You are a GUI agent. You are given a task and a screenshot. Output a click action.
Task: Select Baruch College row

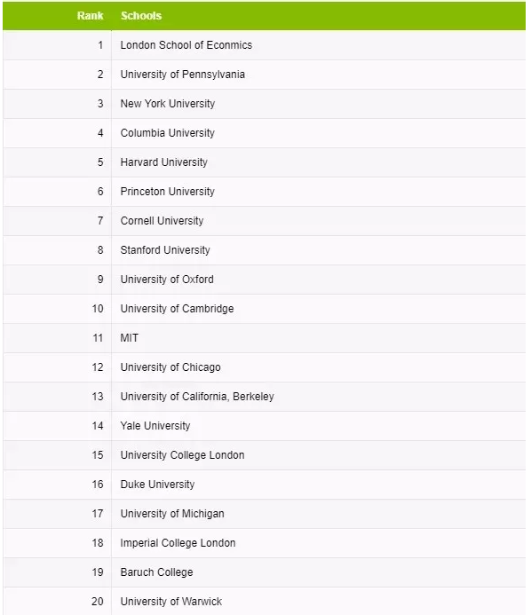coord(264,572)
